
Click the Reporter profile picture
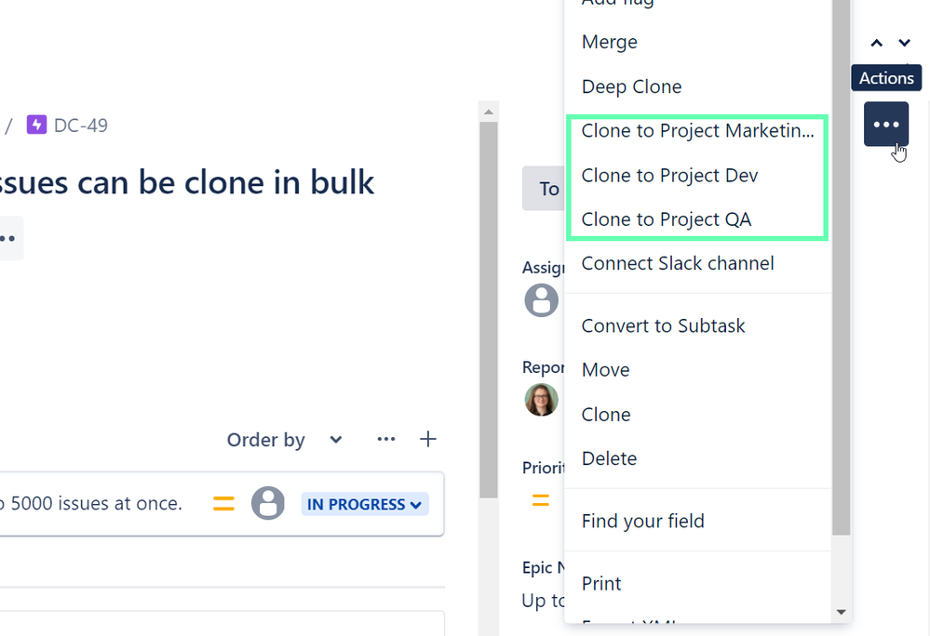(541, 400)
